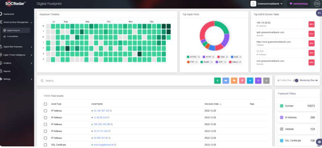Expand the Attack Surface Management menu
Screen dimensions: 322x148
click(x=17, y=22)
